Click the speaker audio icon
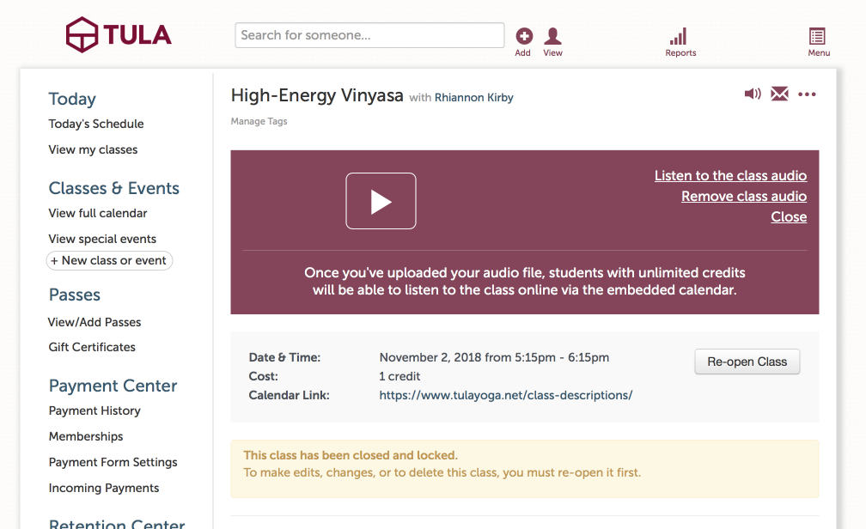866x529 pixels. (x=753, y=94)
